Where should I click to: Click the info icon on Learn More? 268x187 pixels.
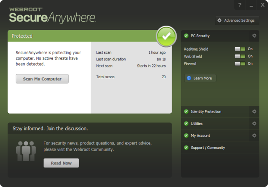pos(189,78)
